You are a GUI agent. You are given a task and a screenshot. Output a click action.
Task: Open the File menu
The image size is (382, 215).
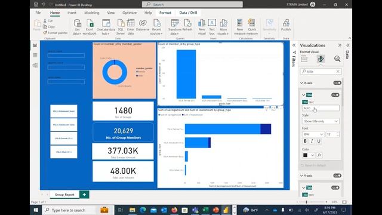(38, 13)
